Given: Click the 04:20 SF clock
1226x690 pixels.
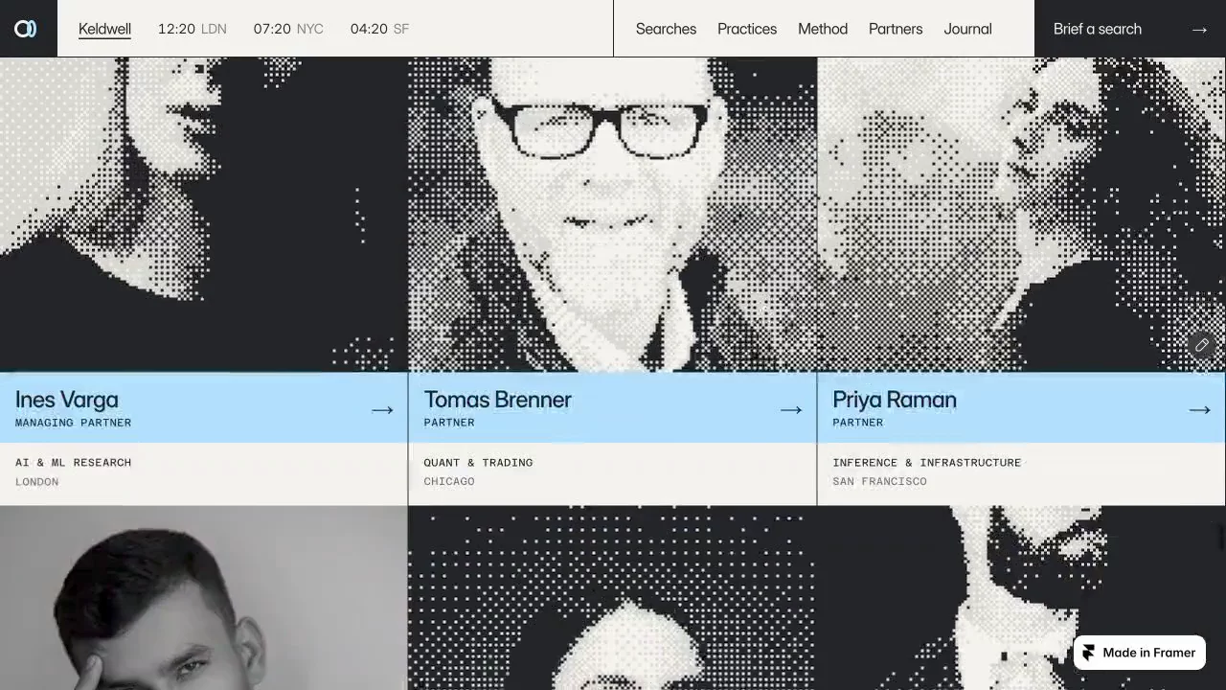Looking at the screenshot, I should [379, 29].
